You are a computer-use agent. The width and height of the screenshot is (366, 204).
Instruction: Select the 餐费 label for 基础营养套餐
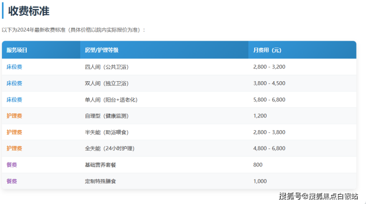(12, 165)
